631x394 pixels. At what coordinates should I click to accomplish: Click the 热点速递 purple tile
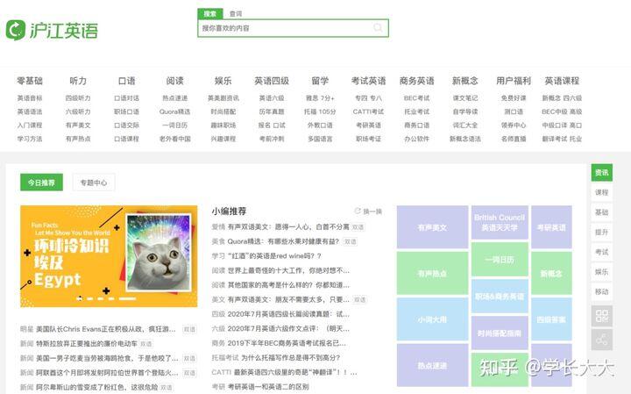click(x=433, y=365)
